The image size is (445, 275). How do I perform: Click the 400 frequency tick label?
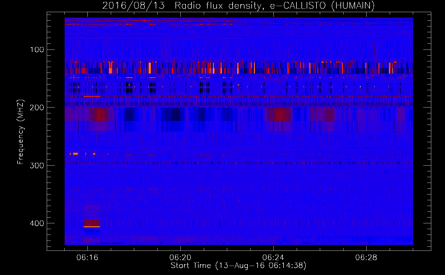[37, 223]
